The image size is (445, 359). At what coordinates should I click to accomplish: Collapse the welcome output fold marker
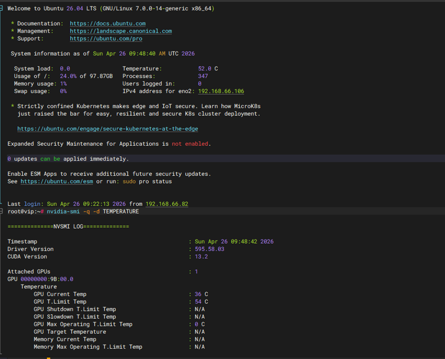tap(2, 9)
